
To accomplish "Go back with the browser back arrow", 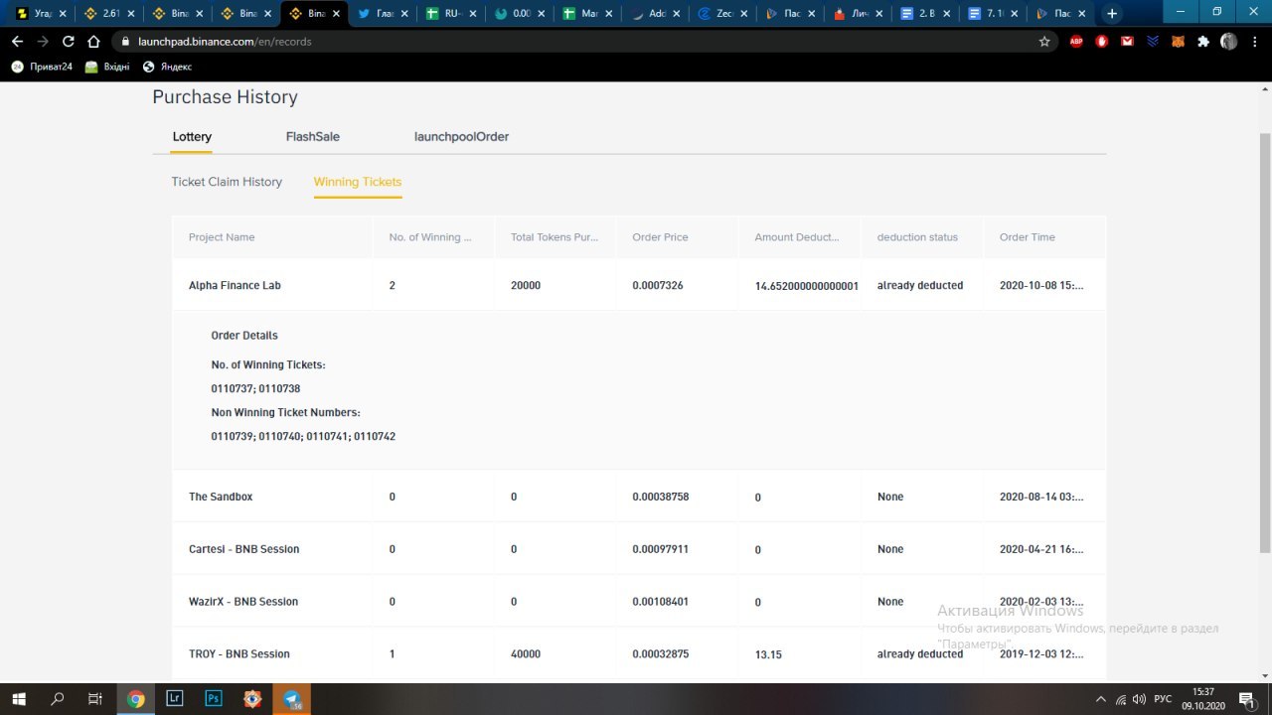I will (x=17, y=42).
